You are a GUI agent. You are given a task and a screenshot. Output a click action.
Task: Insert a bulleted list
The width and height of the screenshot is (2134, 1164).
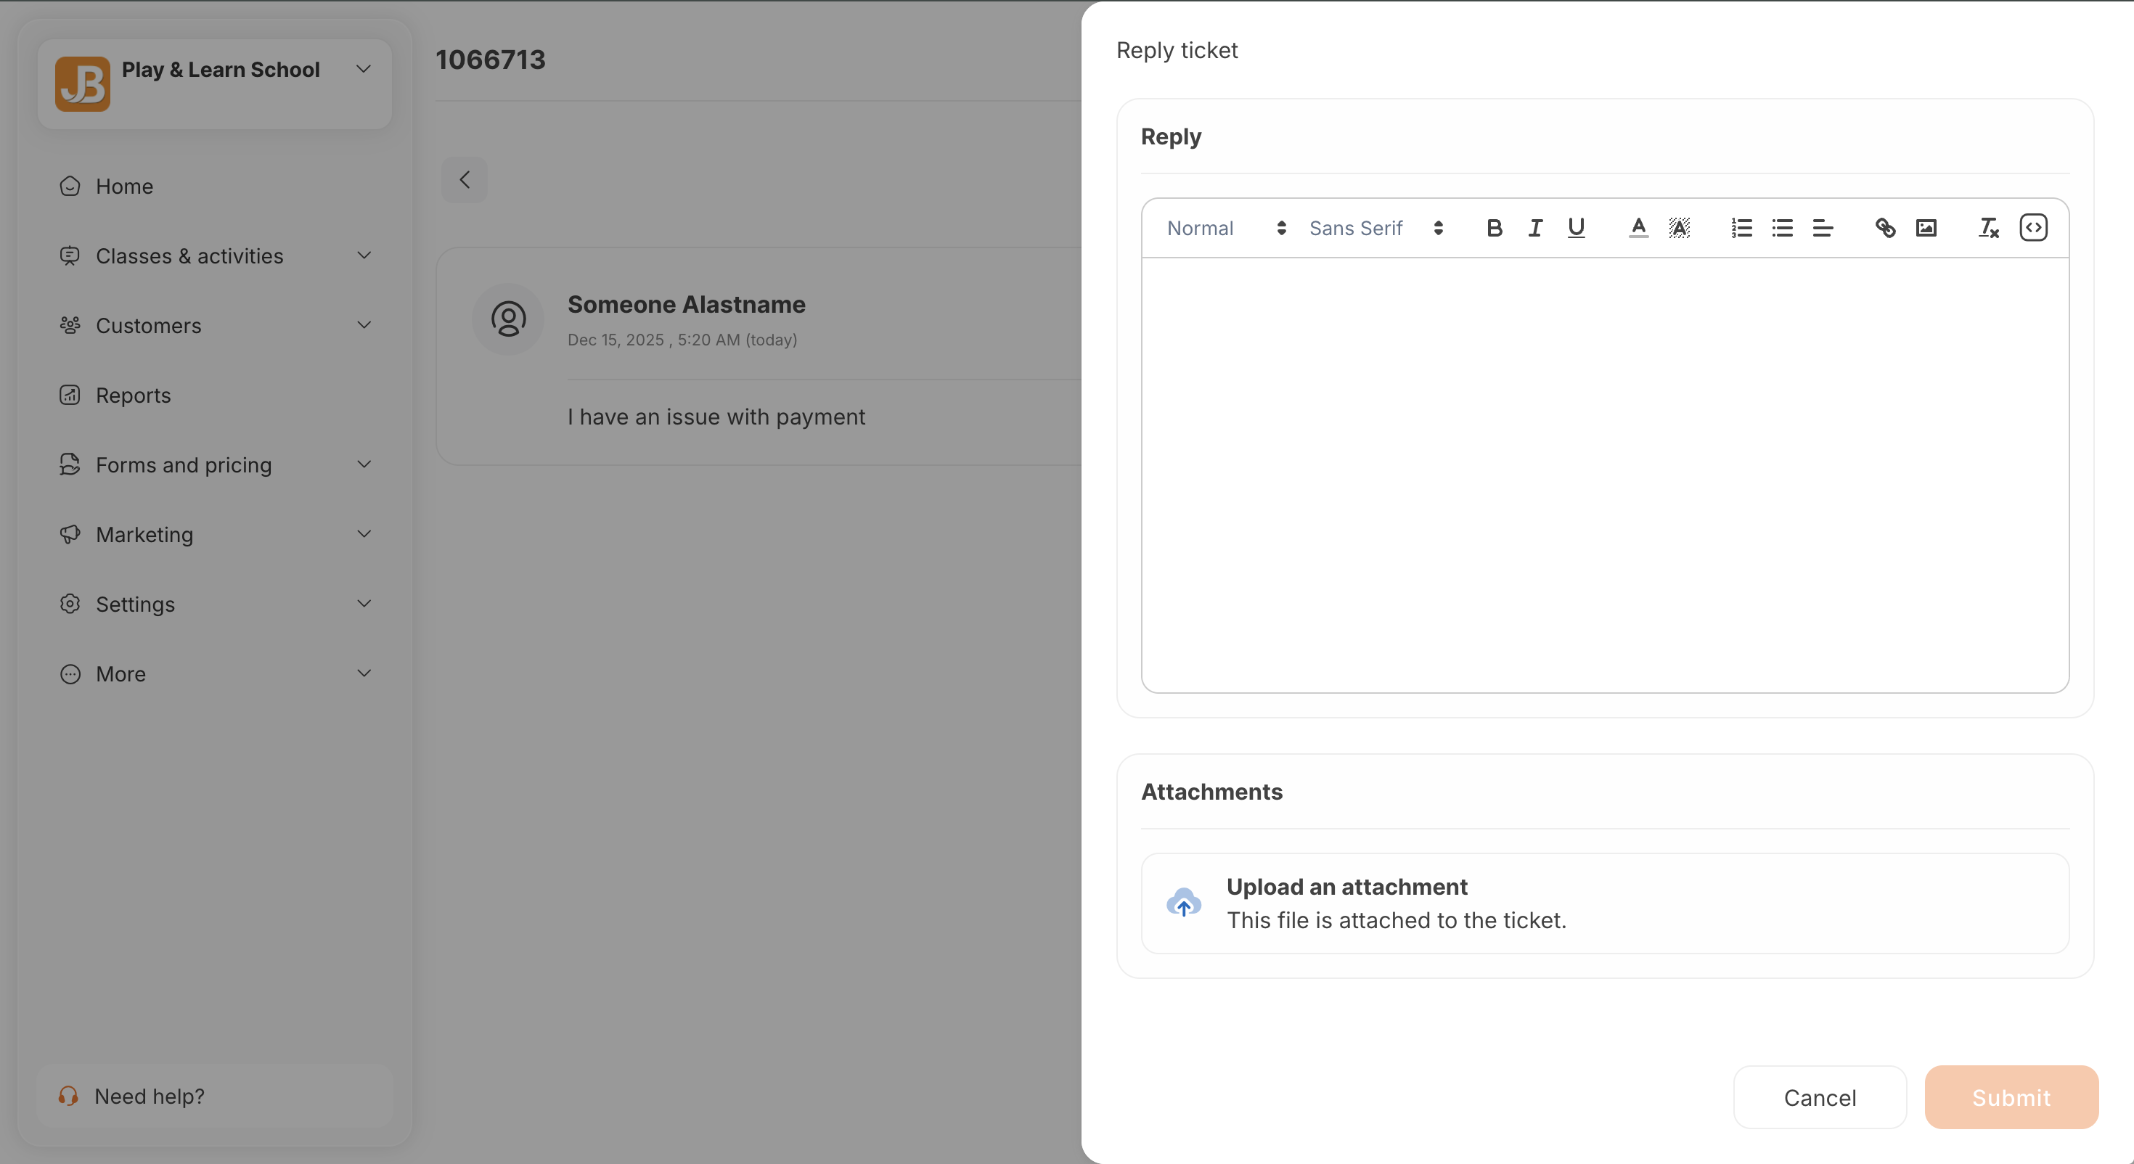pos(1782,228)
